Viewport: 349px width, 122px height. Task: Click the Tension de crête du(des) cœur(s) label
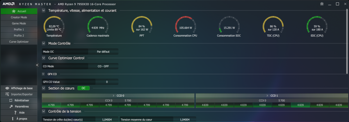(63, 120)
